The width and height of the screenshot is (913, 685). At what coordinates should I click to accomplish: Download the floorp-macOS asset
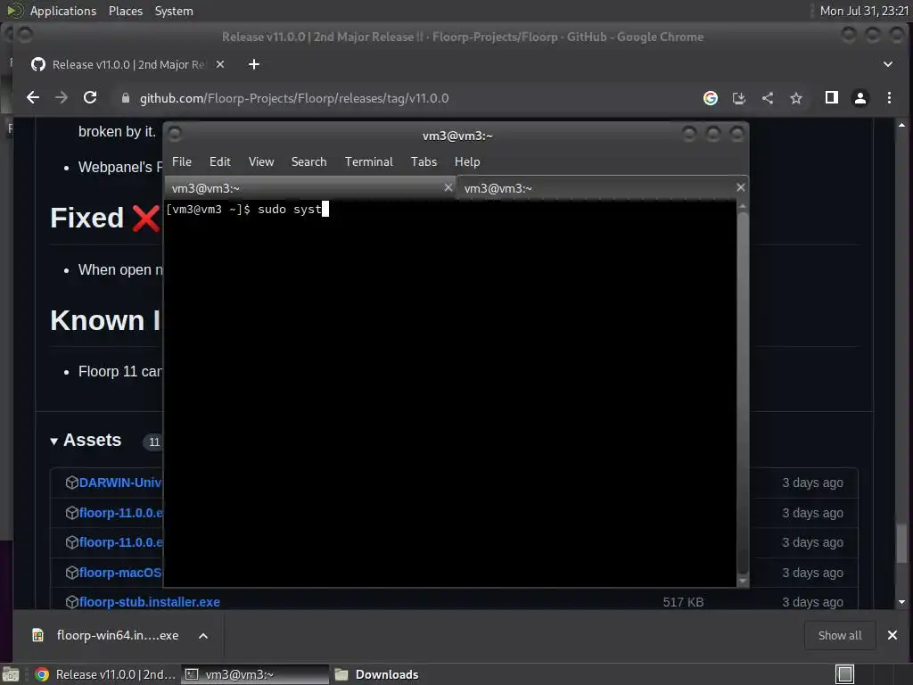click(x=120, y=573)
